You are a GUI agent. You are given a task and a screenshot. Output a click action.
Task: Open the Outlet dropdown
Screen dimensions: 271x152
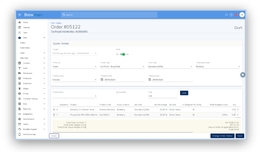pos(75,53)
